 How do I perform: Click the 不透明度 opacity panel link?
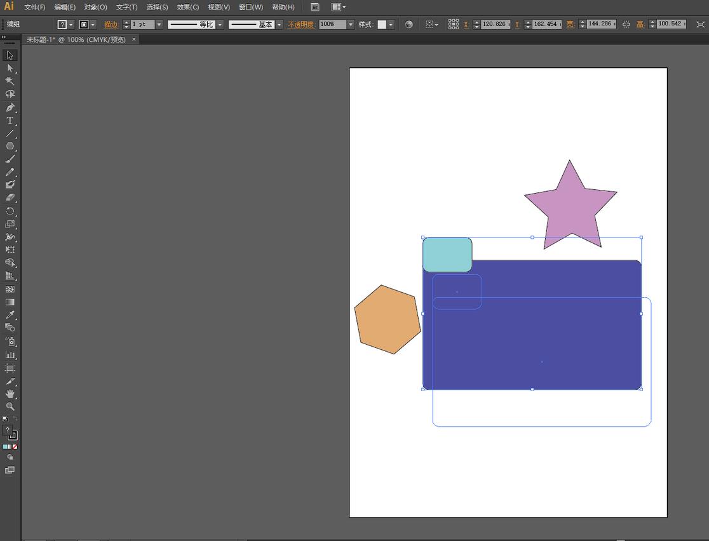point(300,24)
